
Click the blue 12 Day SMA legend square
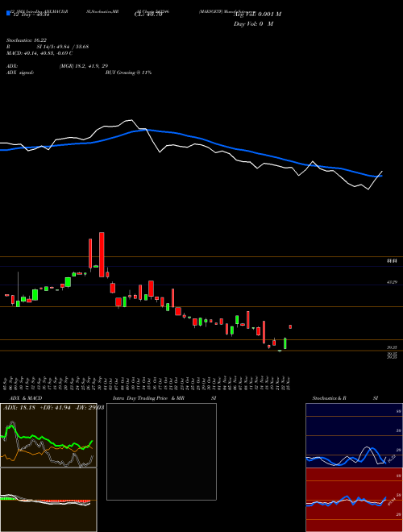[x=8, y=13]
